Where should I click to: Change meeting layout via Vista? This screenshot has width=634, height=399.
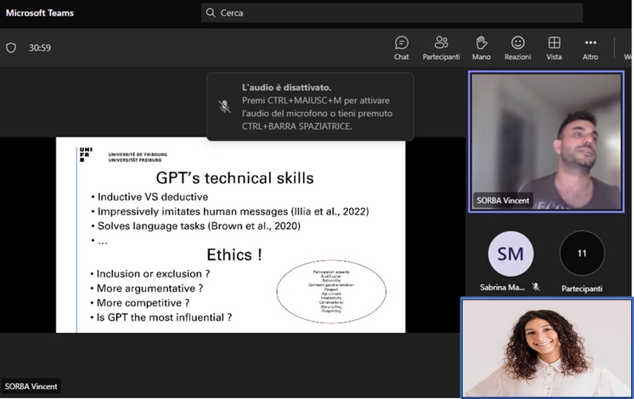(x=554, y=48)
